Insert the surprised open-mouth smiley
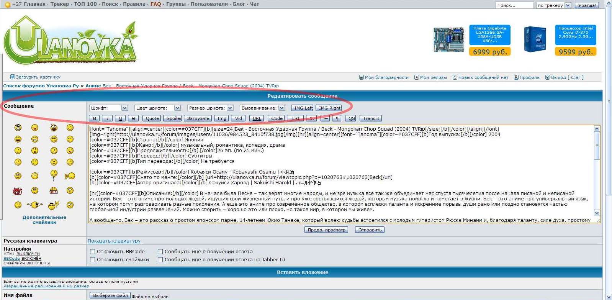Screen dimensions: 612x300 point(35,151)
